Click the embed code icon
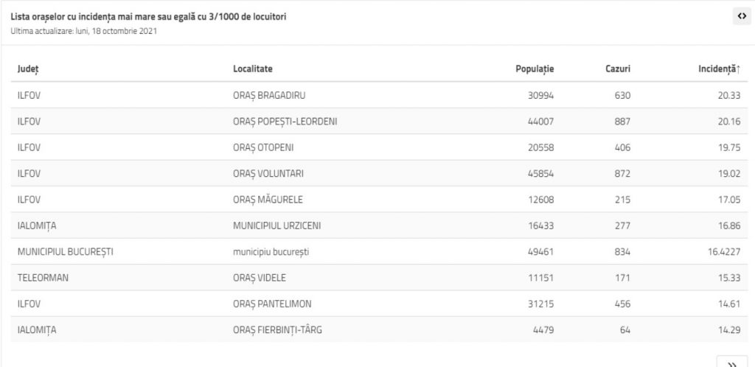 pyautogui.click(x=741, y=17)
